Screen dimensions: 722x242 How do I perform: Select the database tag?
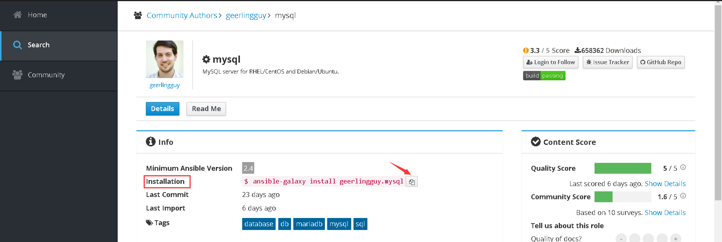tap(259, 224)
